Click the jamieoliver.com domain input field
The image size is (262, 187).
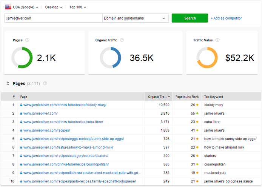coord(53,18)
